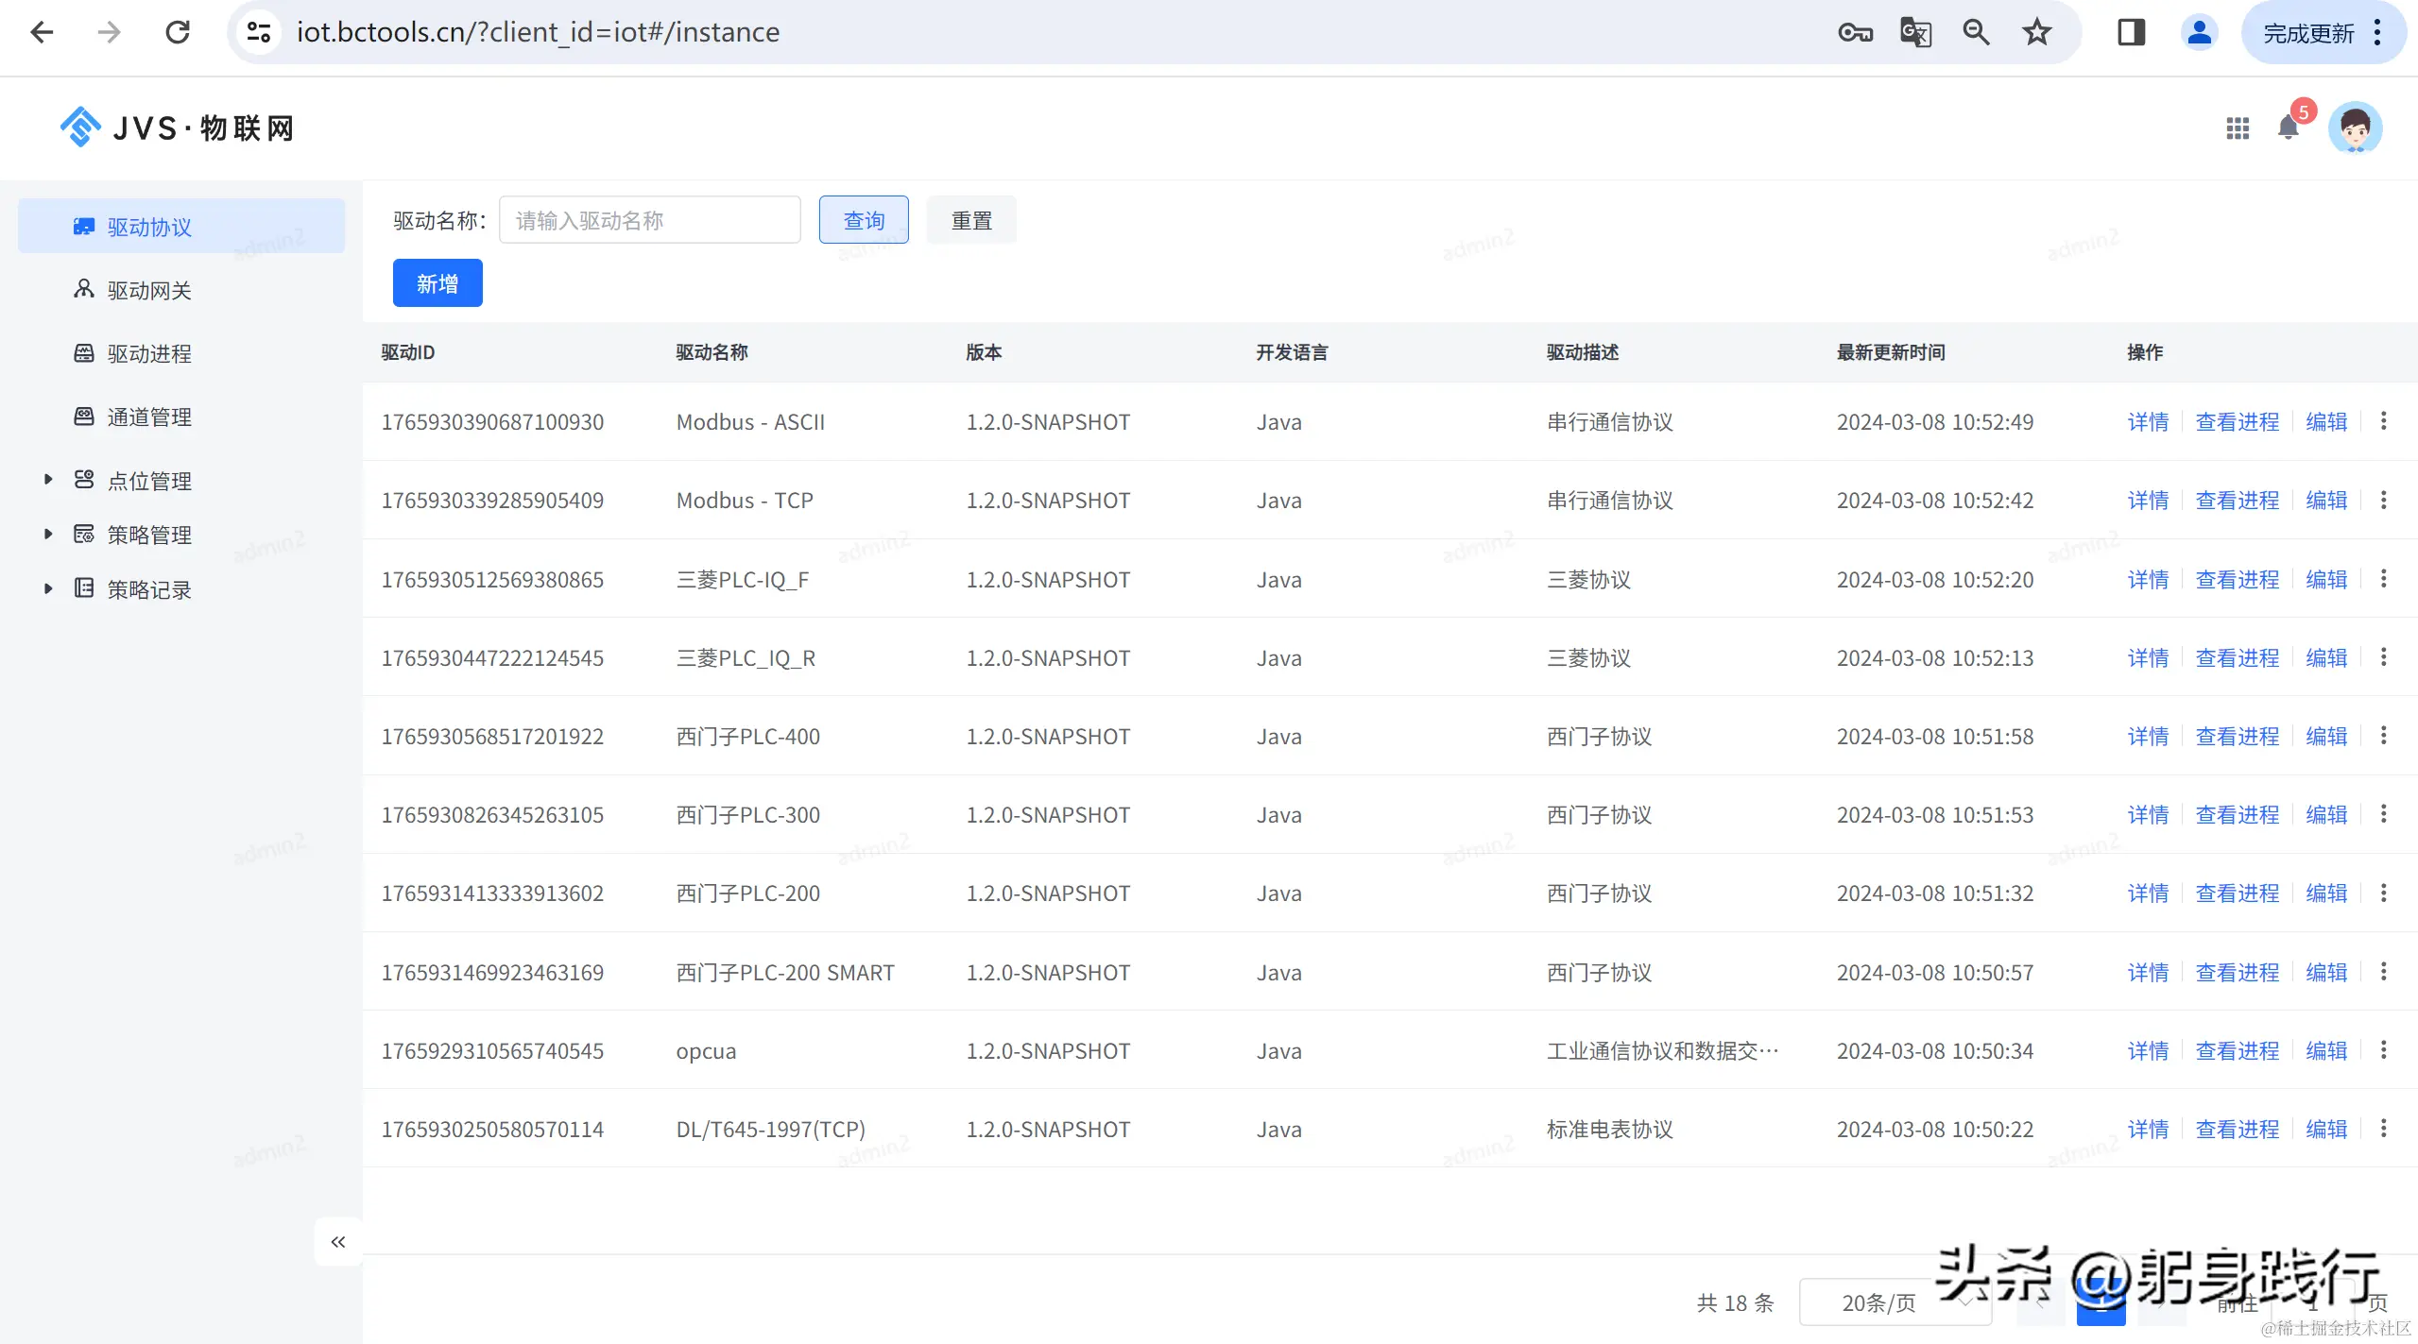
Task: Open the notification bell icon
Action: click(2288, 128)
